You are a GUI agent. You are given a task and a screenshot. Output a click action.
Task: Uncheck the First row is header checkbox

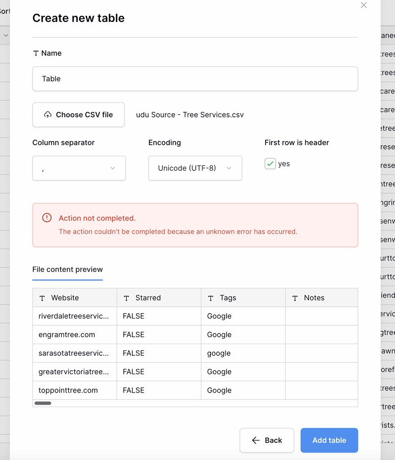(270, 164)
